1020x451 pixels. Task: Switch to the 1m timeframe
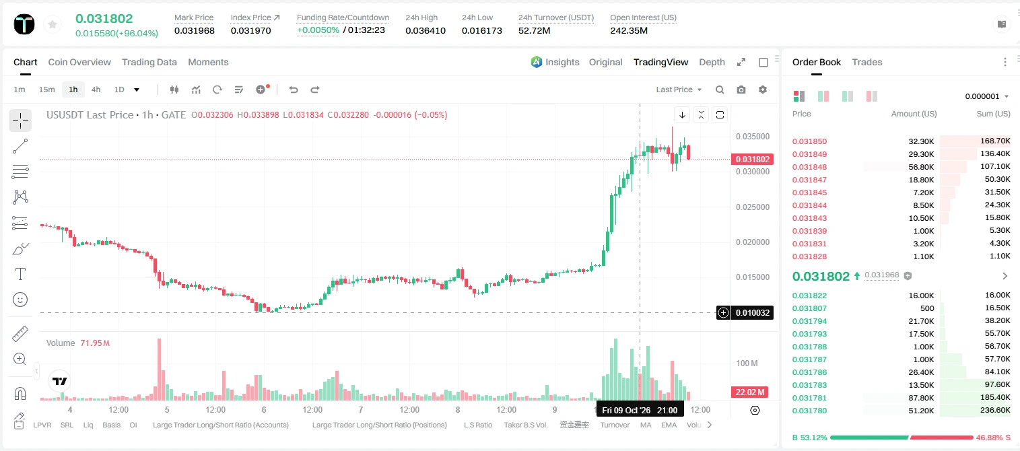pyautogui.click(x=20, y=90)
